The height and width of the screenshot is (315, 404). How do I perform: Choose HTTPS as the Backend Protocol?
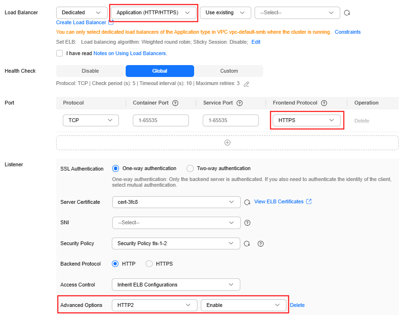pyautogui.click(x=149, y=264)
